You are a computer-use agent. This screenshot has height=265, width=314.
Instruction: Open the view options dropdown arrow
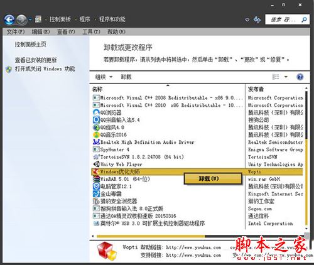[x=286, y=77]
